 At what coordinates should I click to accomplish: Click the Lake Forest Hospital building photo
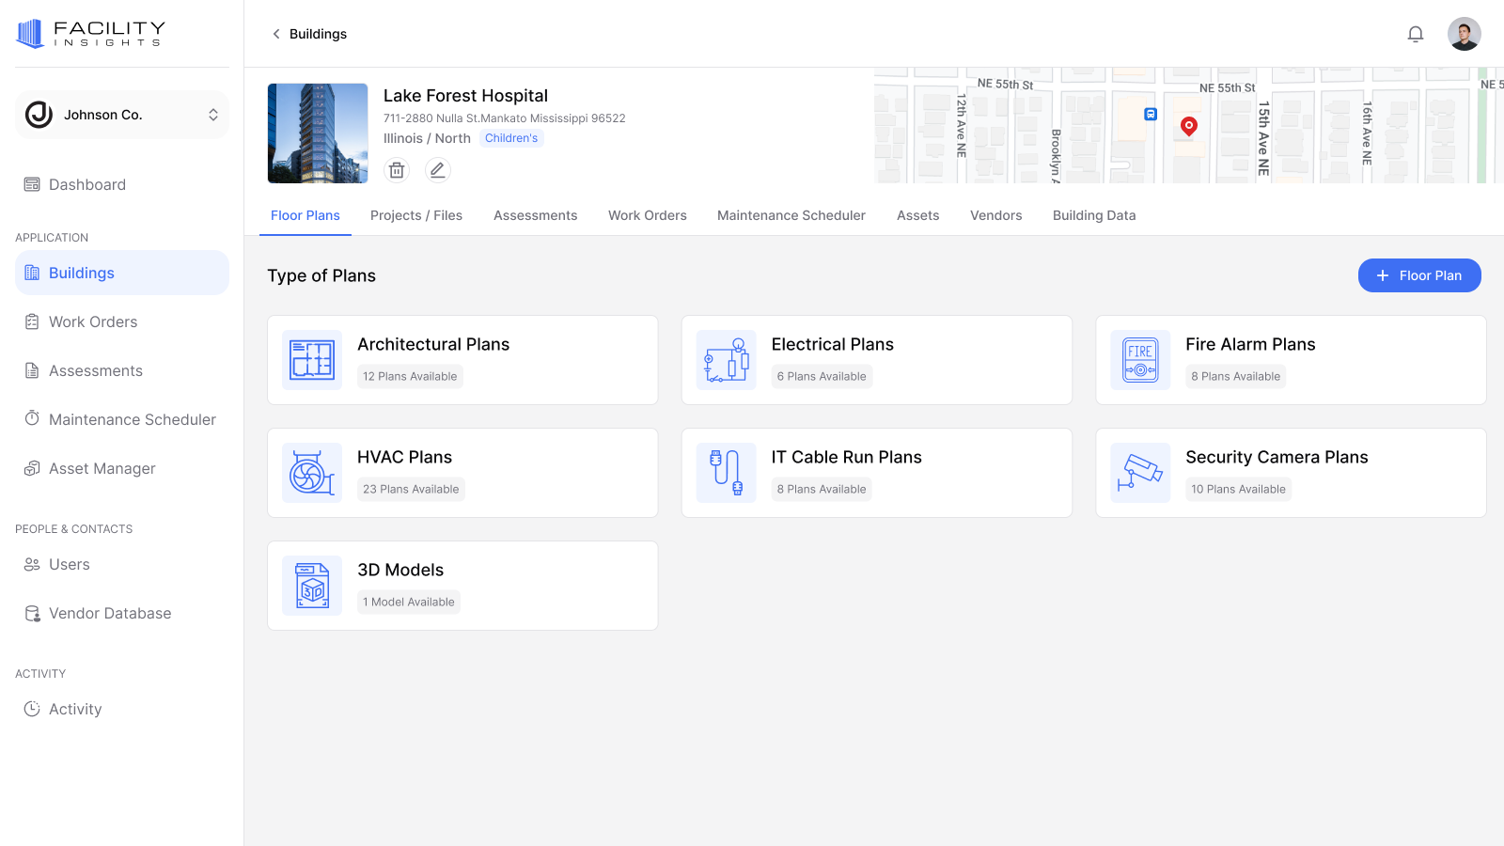(317, 133)
